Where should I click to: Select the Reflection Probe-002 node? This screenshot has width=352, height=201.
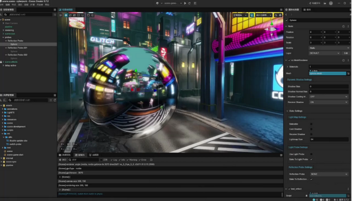tap(18, 55)
